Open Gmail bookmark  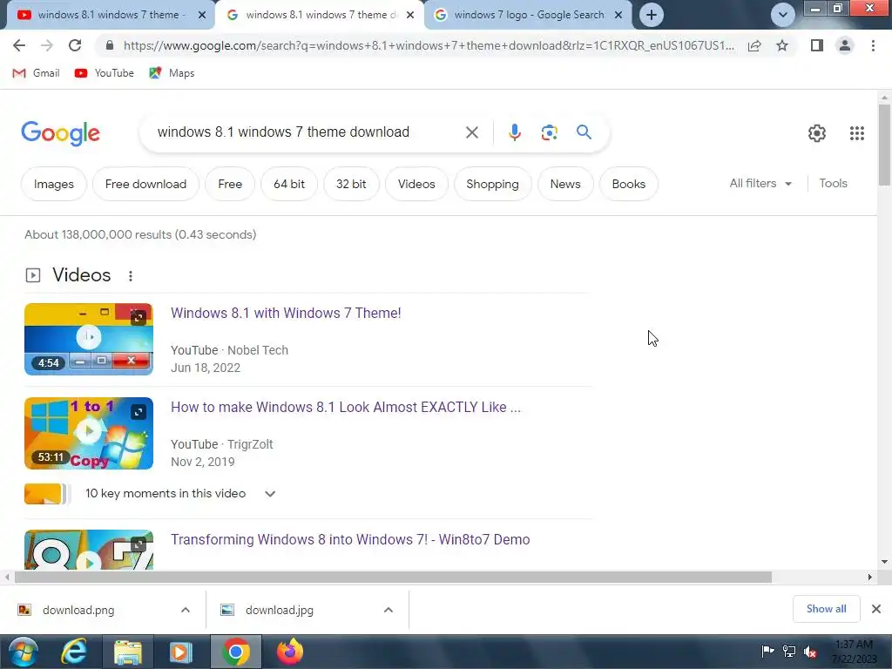tap(36, 73)
